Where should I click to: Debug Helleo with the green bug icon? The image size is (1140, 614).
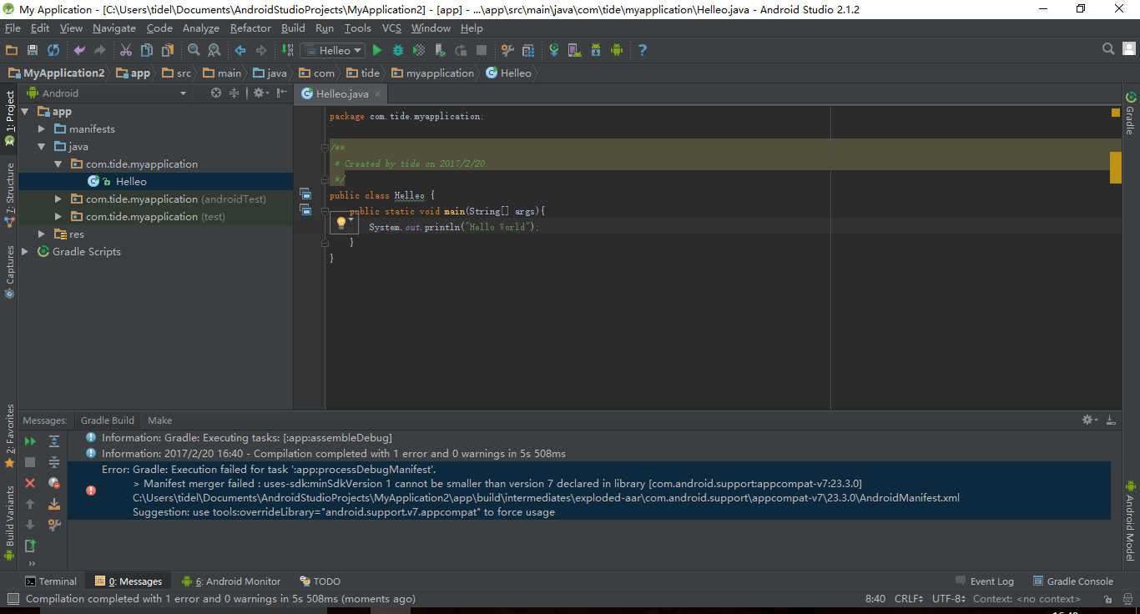point(398,50)
